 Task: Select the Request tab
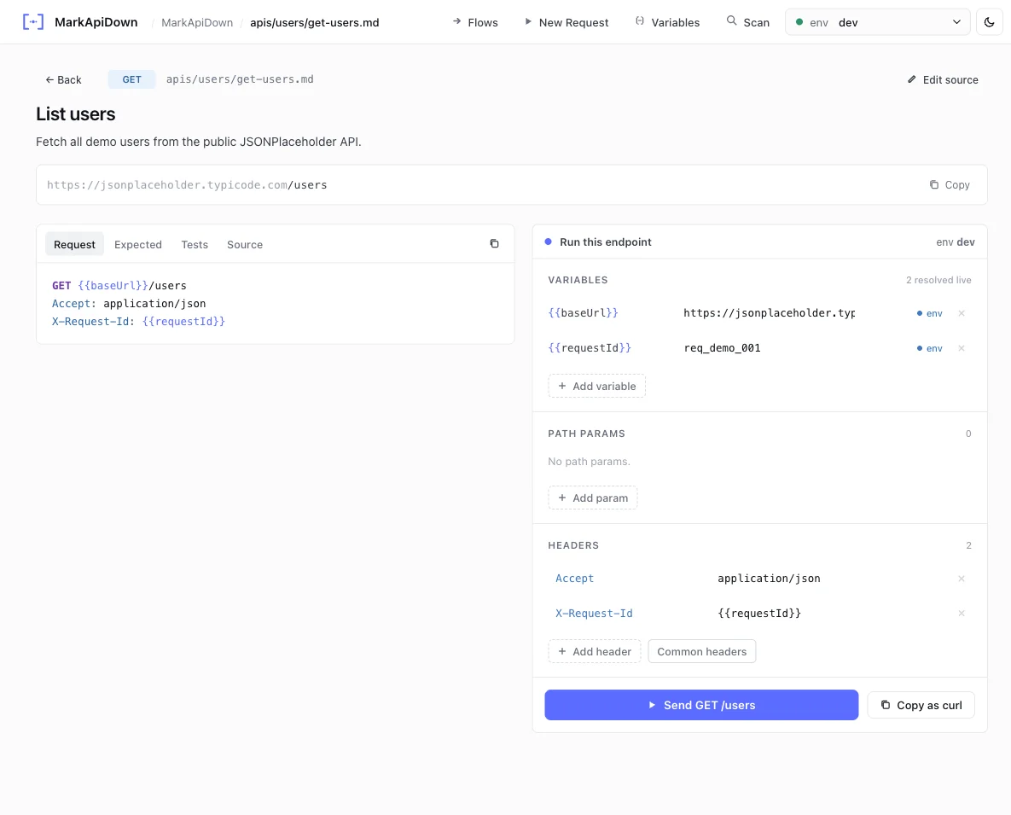point(74,244)
